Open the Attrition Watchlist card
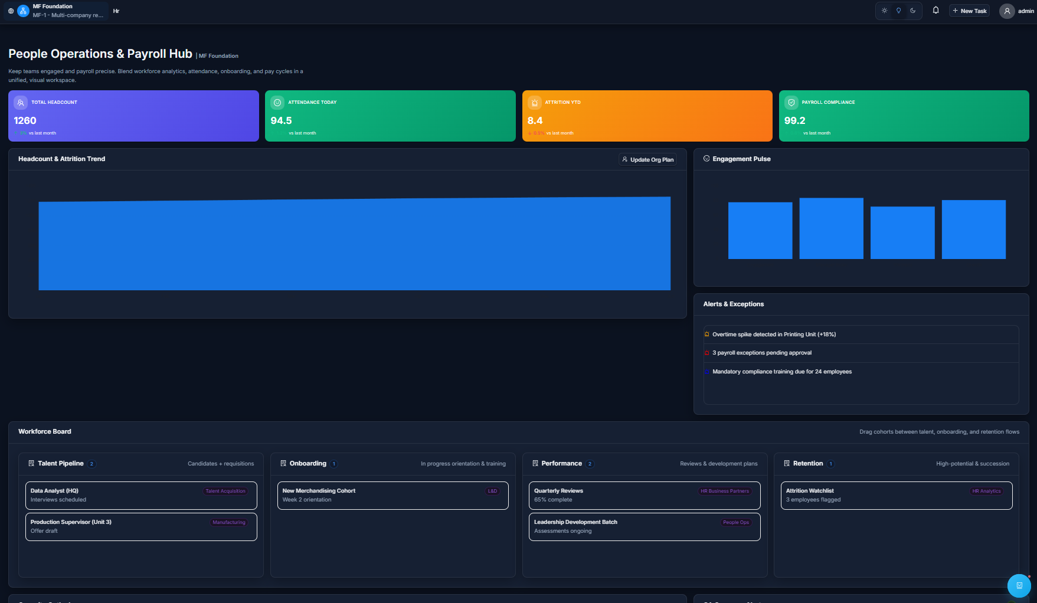The height and width of the screenshot is (603, 1037). click(896, 495)
